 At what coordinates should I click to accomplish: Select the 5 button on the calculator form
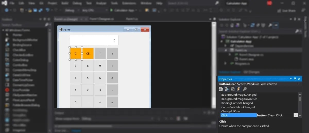tap(88, 78)
